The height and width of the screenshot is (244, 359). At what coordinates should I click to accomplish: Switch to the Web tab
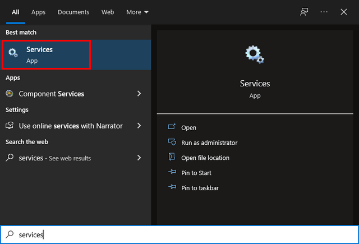pyautogui.click(x=108, y=12)
